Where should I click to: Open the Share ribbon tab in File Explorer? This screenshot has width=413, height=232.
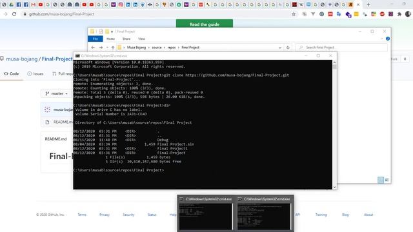click(x=126, y=39)
